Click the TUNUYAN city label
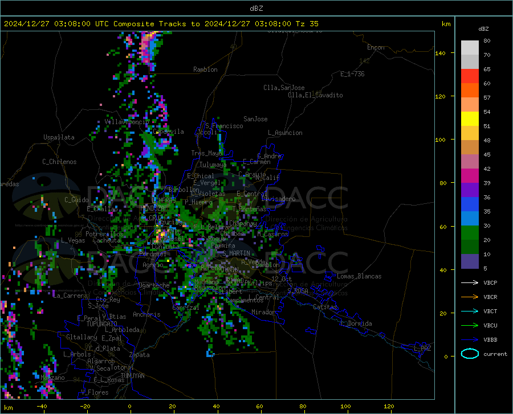Screen dimensions: 513x414 click(132, 376)
